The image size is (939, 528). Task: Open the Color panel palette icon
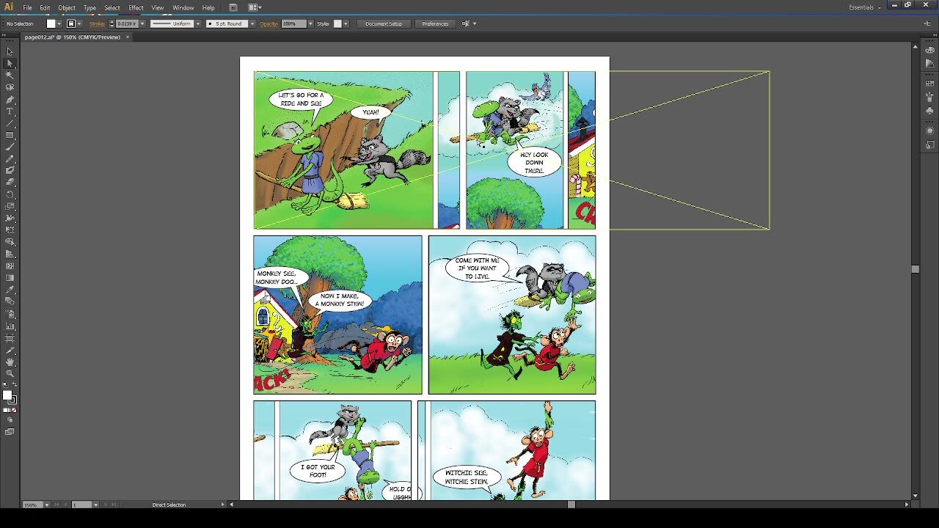[x=929, y=50]
